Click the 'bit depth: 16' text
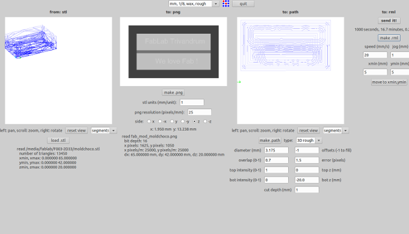The height and width of the screenshot is (234, 409). tap(136, 141)
